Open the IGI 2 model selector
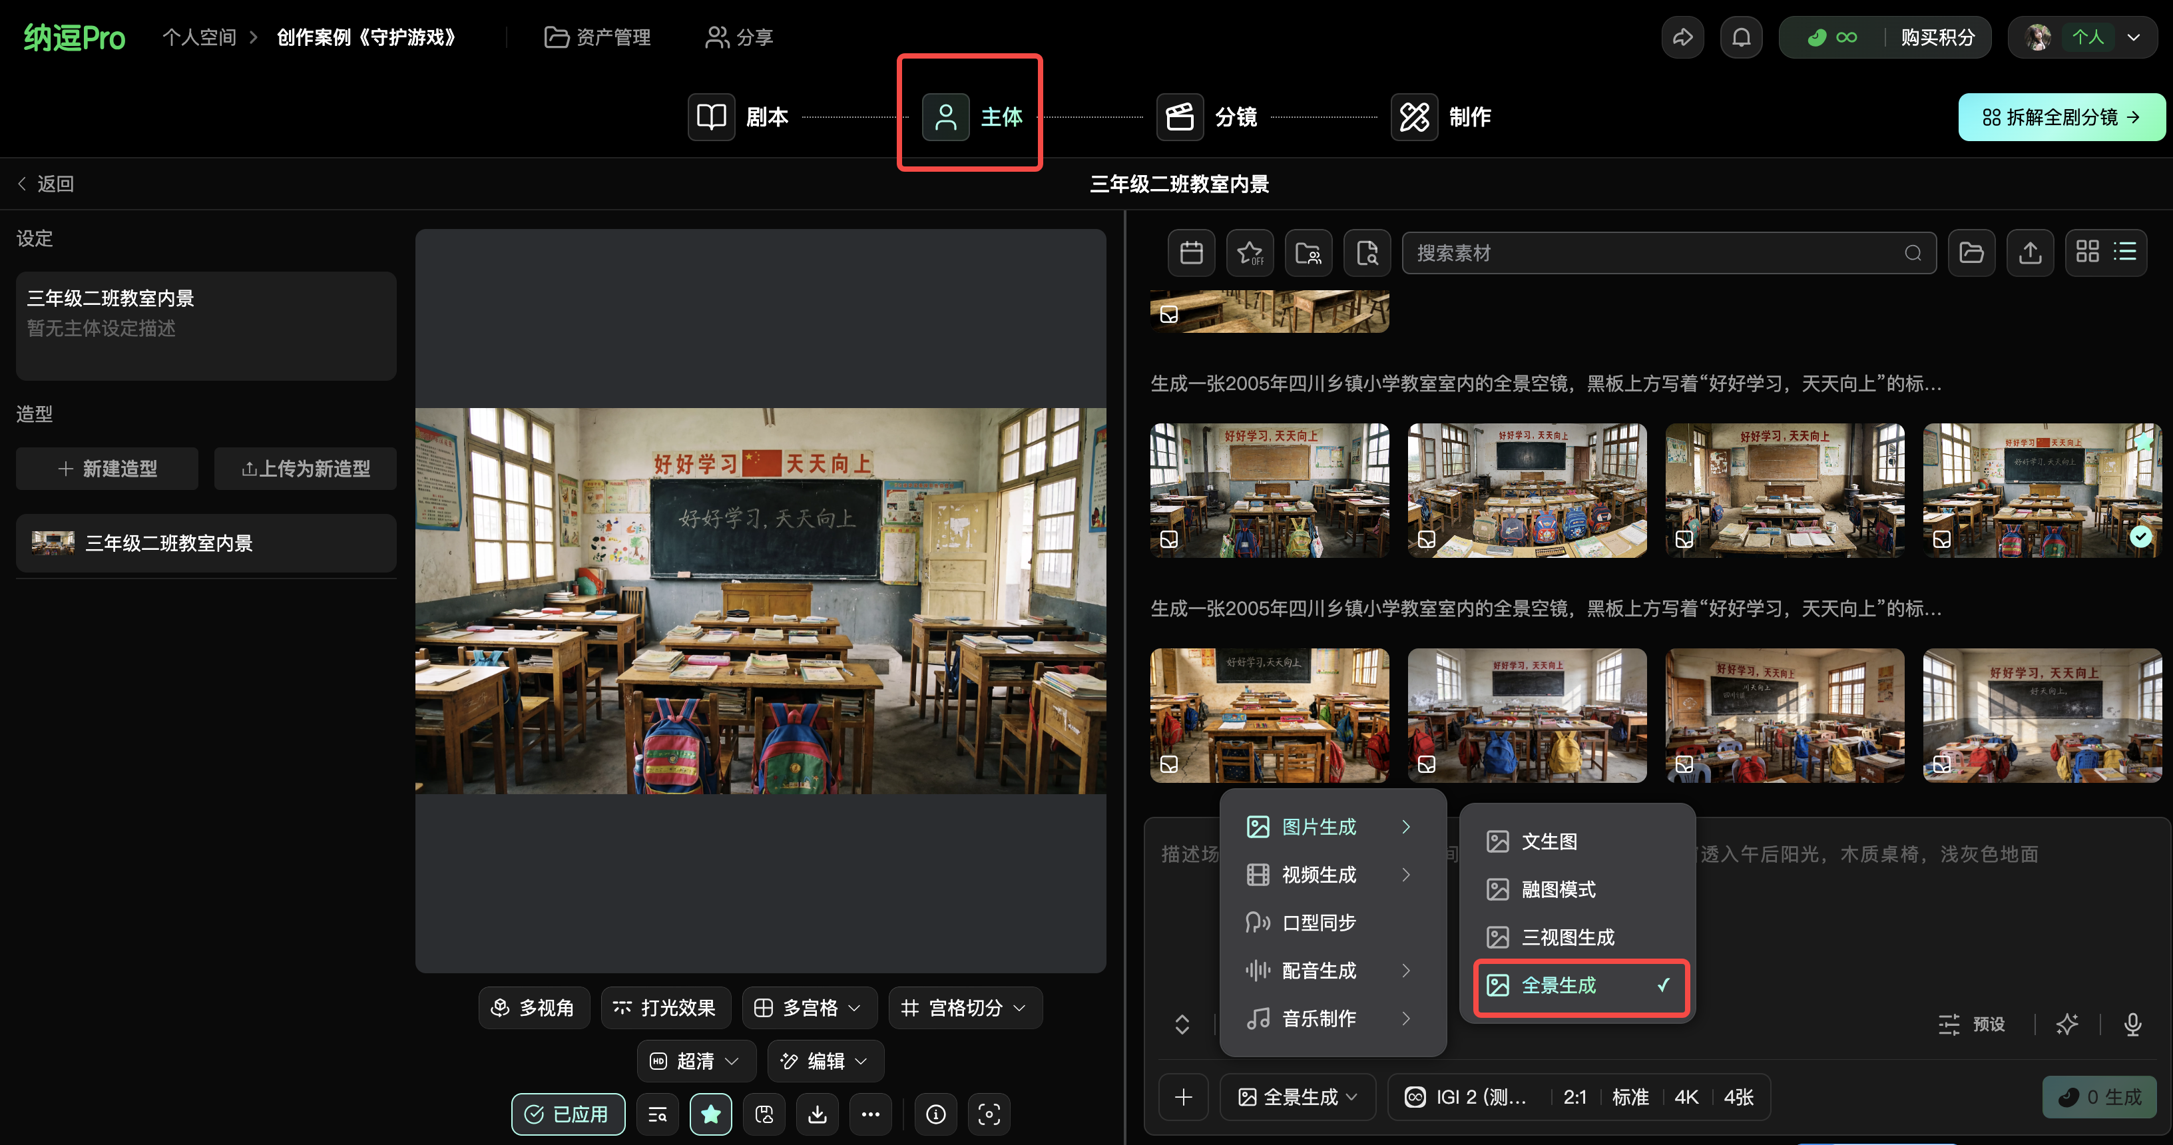The height and width of the screenshot is (1145, 2173). point(1465,1097)
